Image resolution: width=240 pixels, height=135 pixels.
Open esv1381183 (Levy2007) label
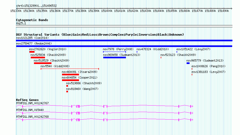208,72
